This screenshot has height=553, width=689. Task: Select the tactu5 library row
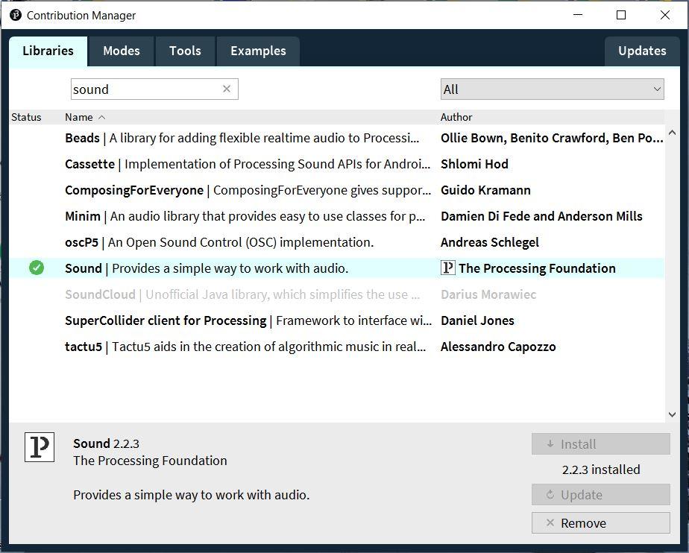click(x=336, y=347)
